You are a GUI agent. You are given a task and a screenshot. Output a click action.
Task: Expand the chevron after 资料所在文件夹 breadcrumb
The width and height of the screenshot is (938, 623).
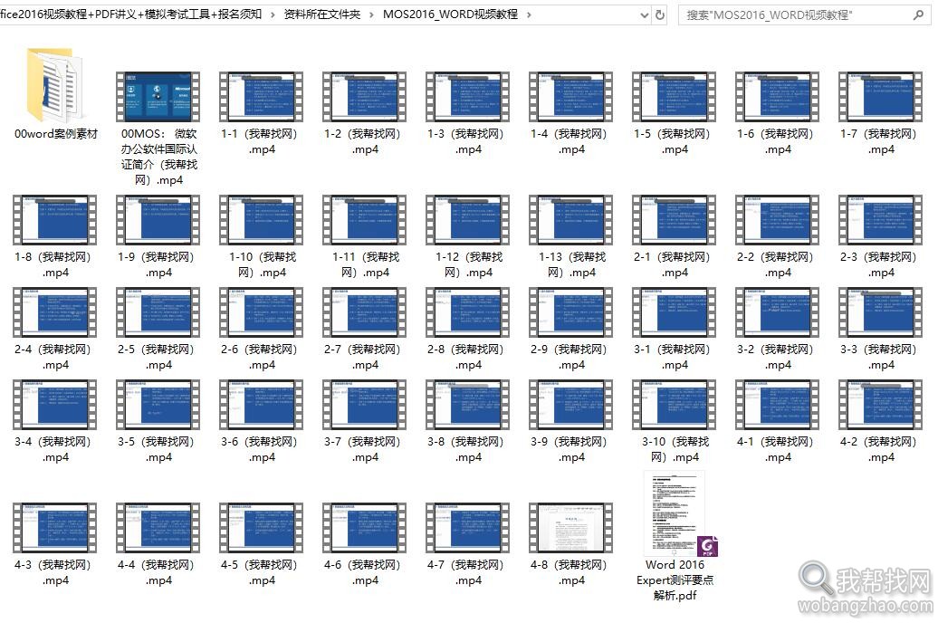coord(371,15)
